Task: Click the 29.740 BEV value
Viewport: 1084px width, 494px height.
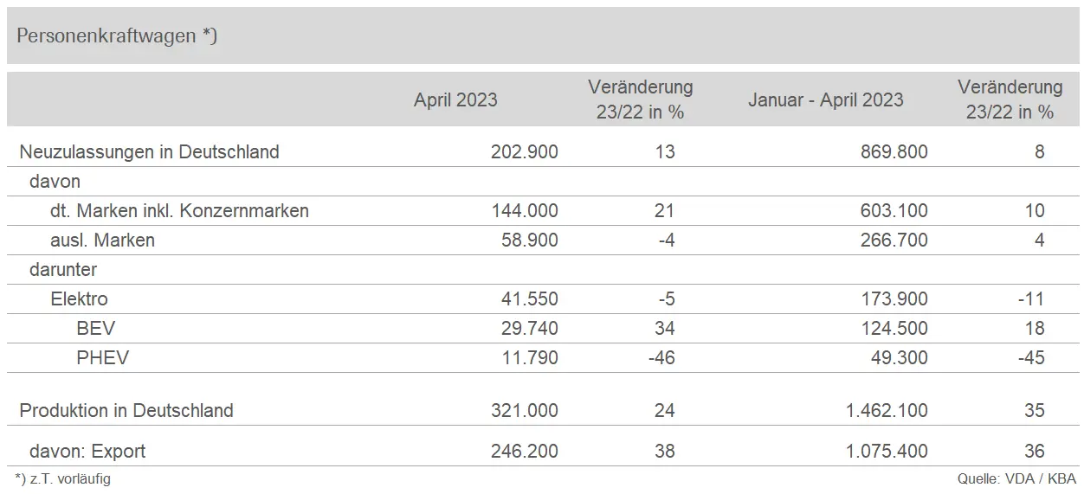Action: coord(526,329)
